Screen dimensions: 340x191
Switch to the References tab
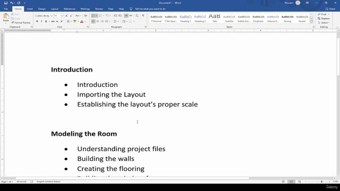[x=70, y=9]
